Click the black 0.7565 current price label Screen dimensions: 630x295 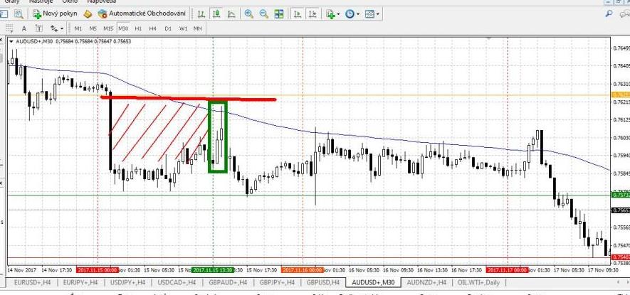(620, 210)
